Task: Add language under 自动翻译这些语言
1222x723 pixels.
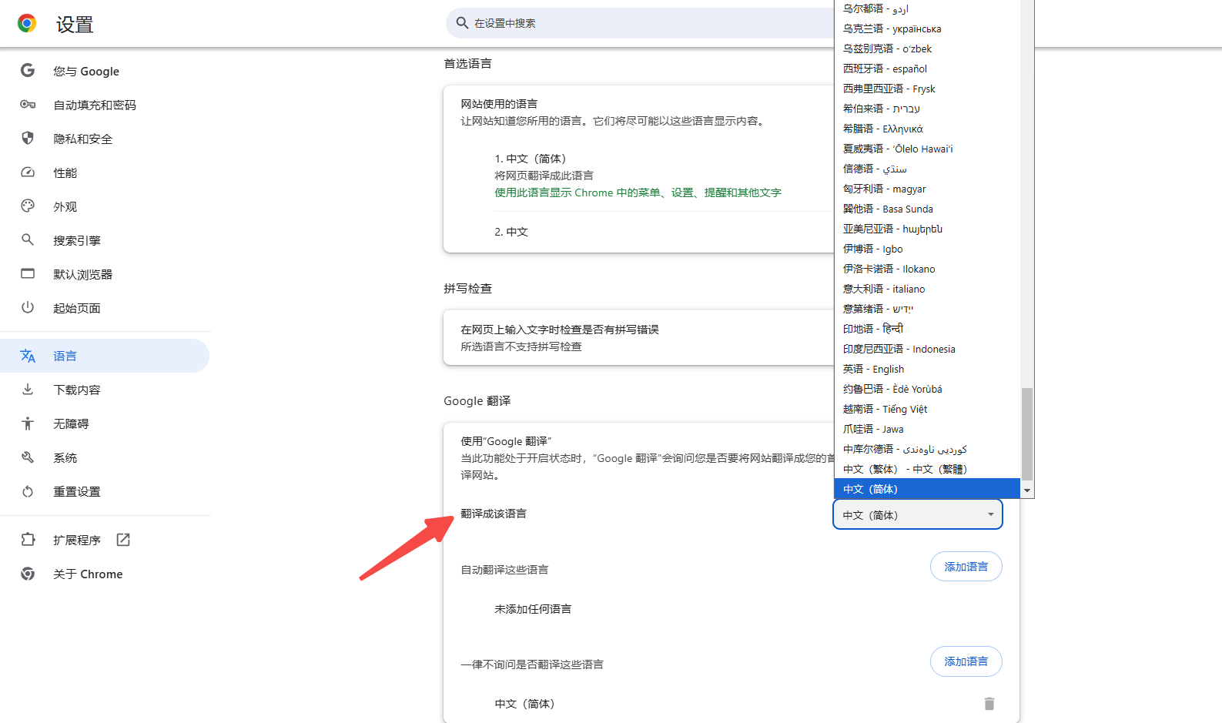Action: coord(966,567)
